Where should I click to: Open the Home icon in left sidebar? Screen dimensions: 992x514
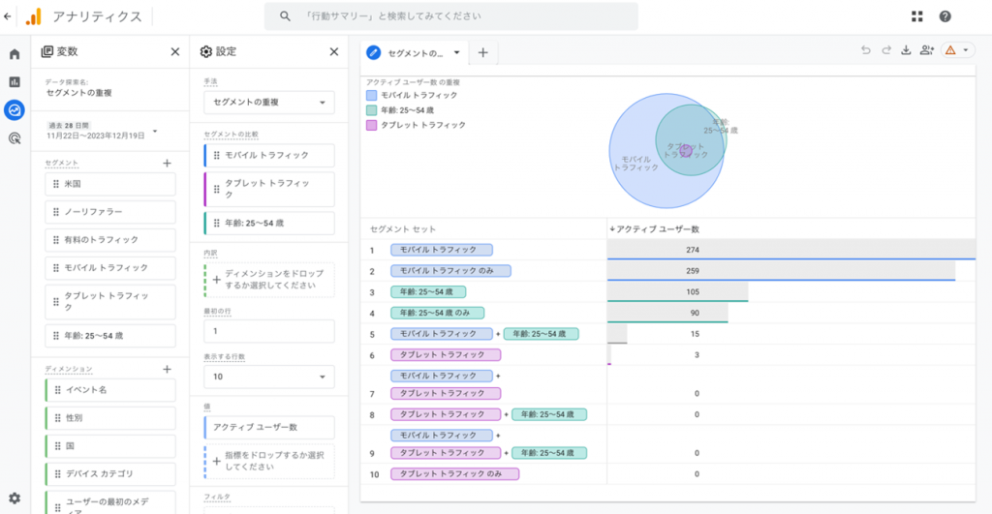[15, 54]
